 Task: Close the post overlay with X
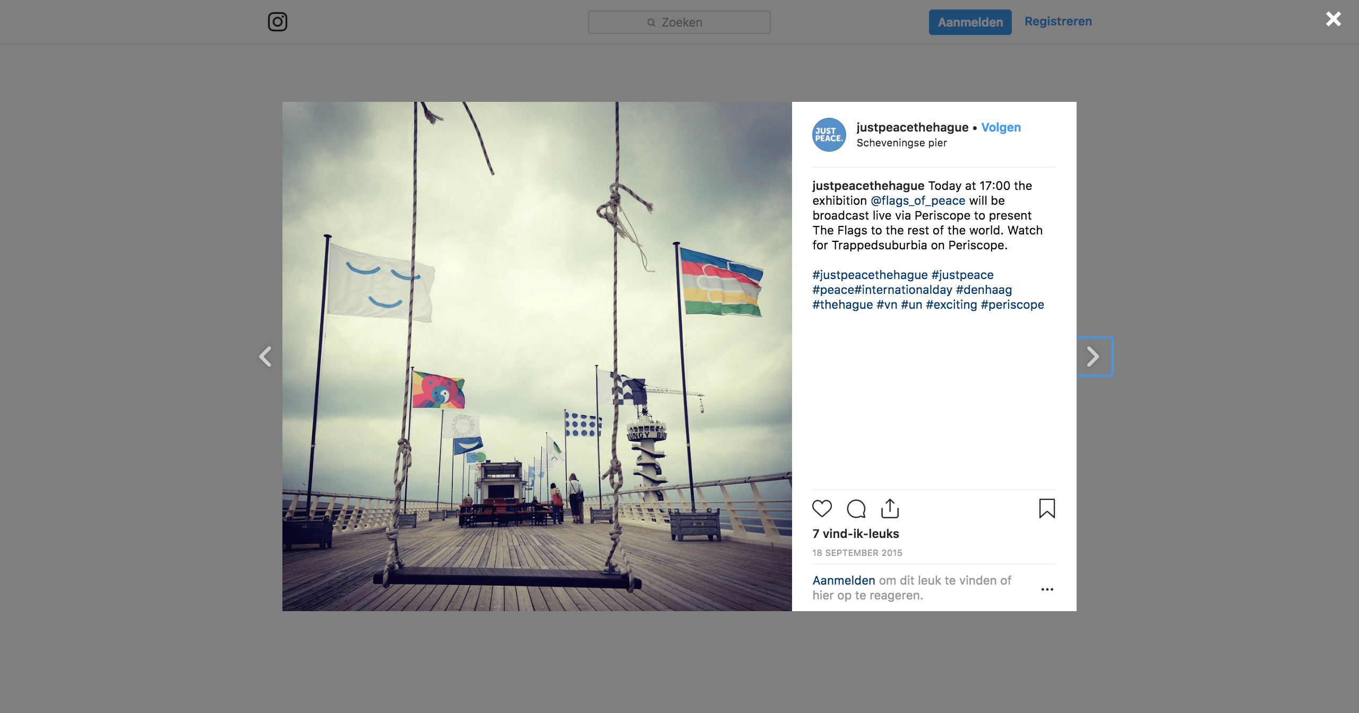pyautogui.click(x=1333, y=19)
